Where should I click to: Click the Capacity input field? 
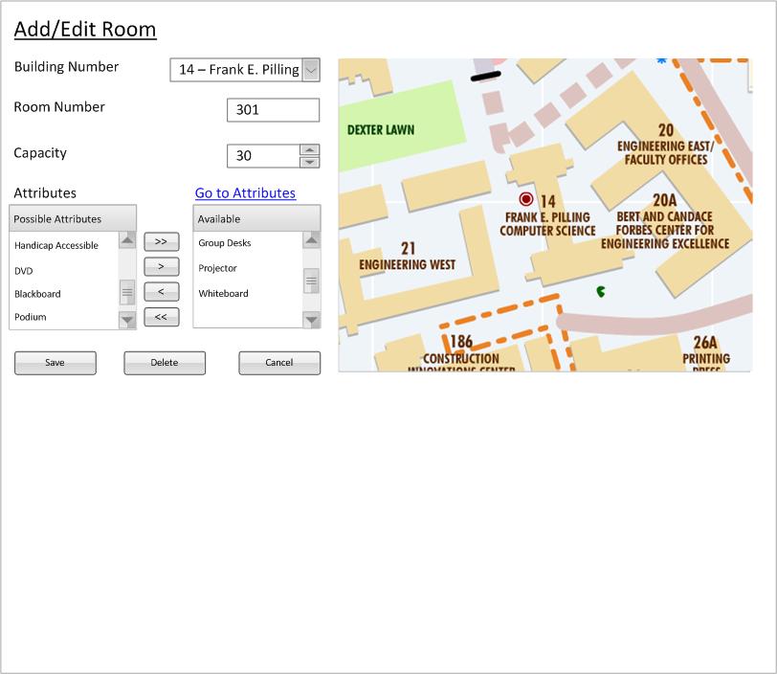point(264,156)
